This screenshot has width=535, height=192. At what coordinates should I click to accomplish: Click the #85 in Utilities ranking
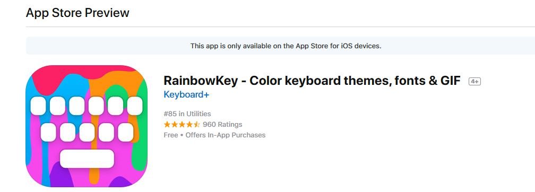pos(187,114)
